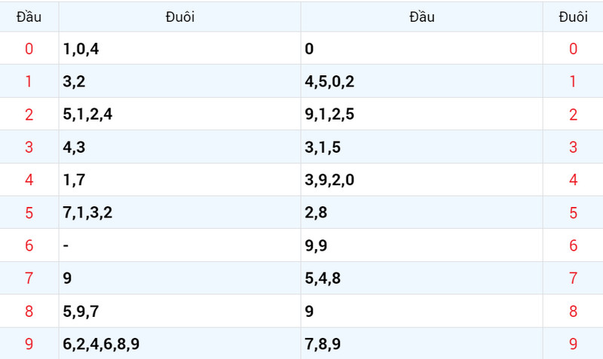The image size is (603, 359).
Task: Click the right Đuôi column header
Action: tap(573, 17)
